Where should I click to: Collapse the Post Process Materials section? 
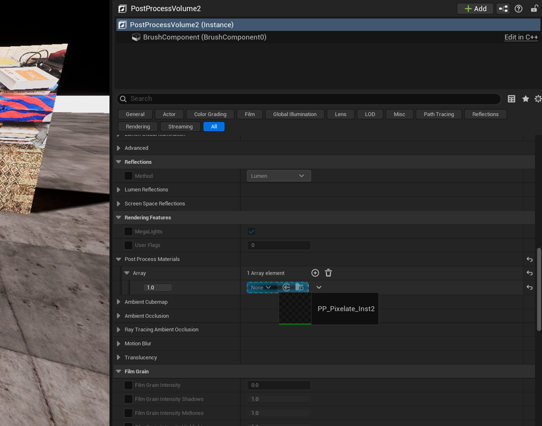tap(119, 259)
